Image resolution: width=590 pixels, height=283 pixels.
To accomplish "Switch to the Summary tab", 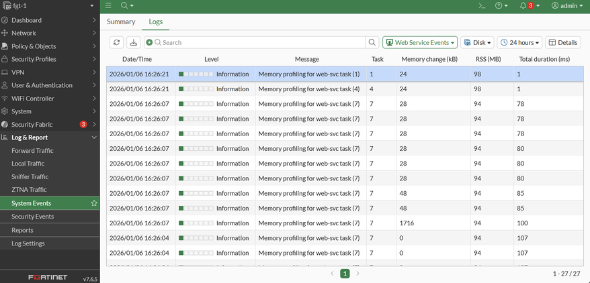I will pyautogui.click(x=121, y=21).
